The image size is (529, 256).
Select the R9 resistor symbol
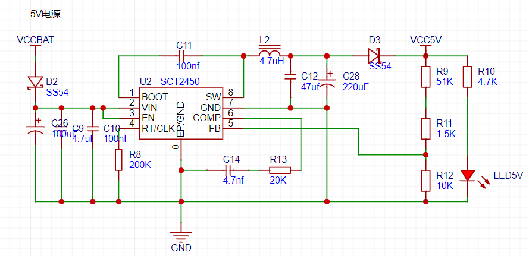point(426,77)
